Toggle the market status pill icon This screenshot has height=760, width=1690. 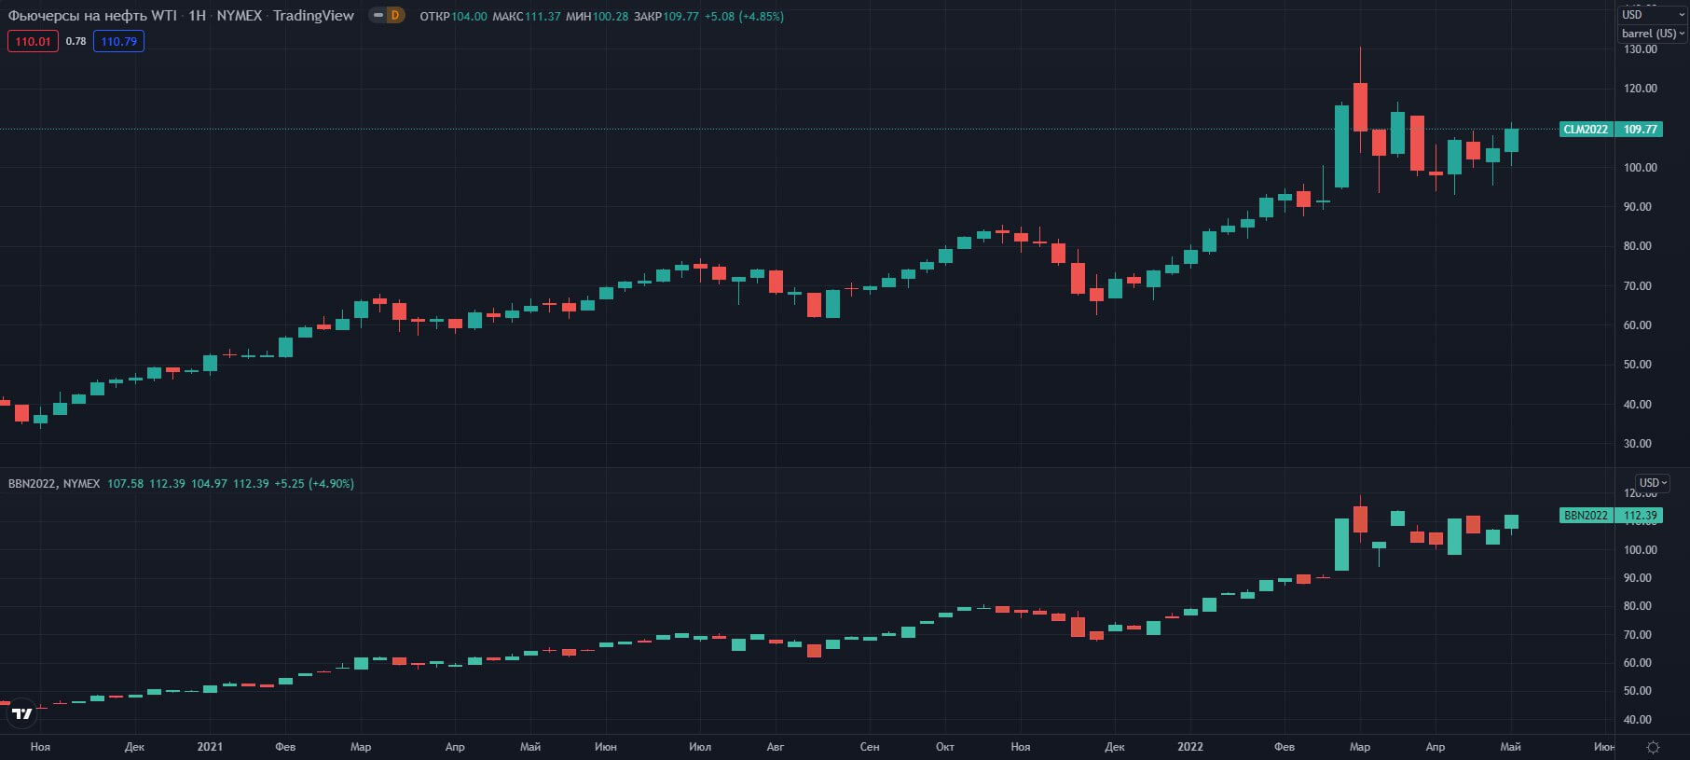(378, 16)
